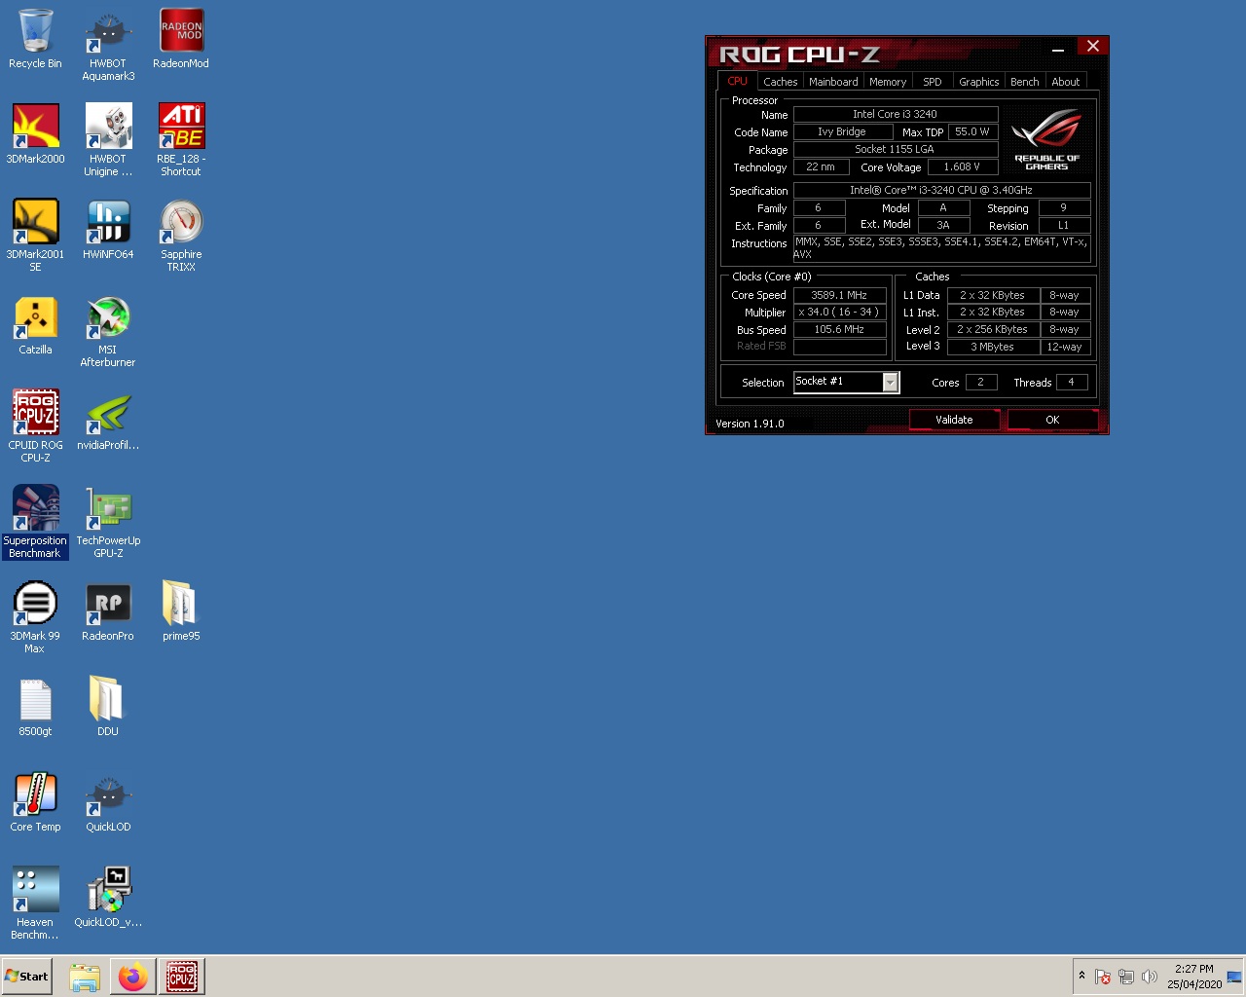
Task: Select MSI Afterburner shortcut
Action: (108, 331)
